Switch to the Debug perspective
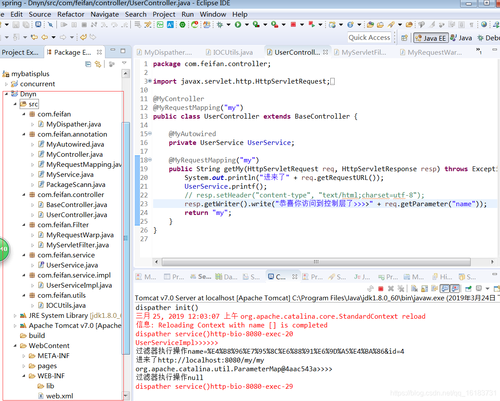Image resolution: width=500 pixels, height=401 pixels. point(488,38)
